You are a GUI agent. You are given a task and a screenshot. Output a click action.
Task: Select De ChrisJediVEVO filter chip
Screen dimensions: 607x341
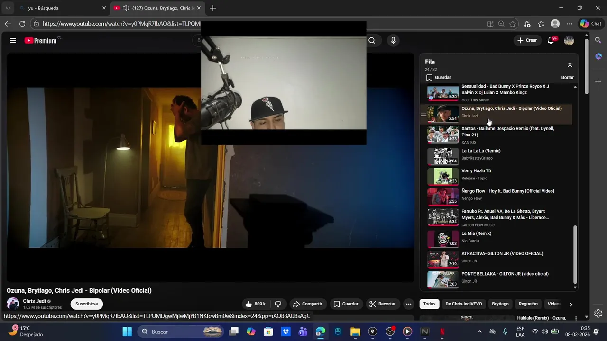[x=464, y=304]
